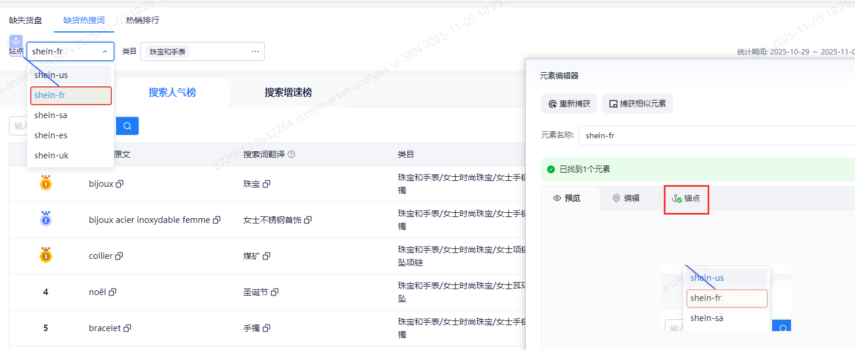This screenshot has height=350, width=855.
Task: Switch to the 热销排行 tab
Action: [143, 20]
